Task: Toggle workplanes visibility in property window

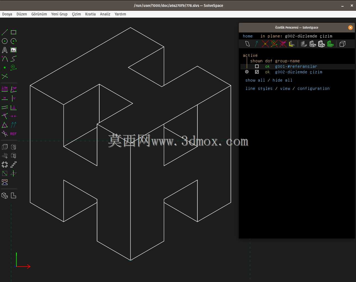Action: [x=248, y=44]
